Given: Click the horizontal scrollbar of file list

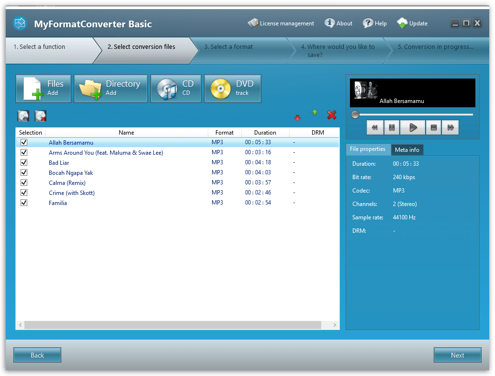Looking at the screenshot, I should [173, 325].
